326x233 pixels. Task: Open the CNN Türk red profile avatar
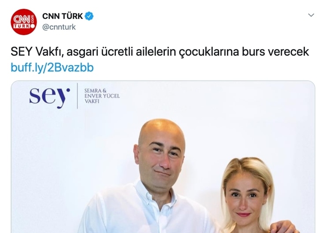point(24,22)
